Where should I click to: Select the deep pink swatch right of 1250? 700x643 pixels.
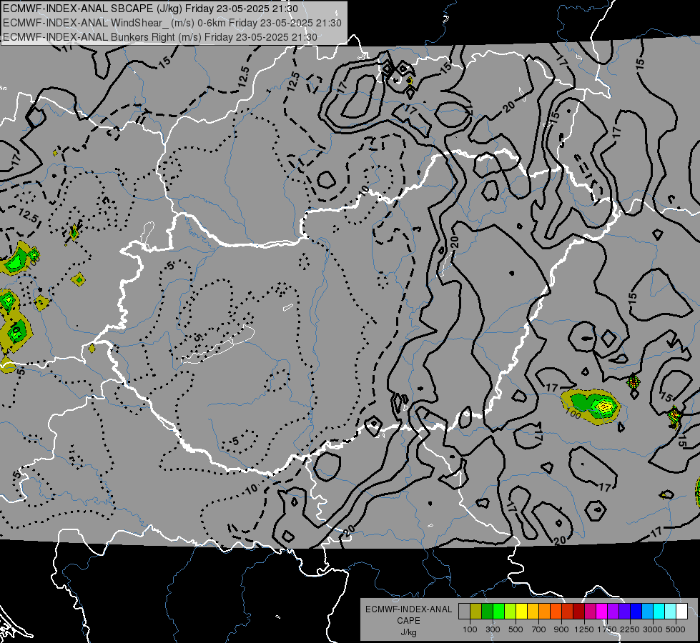pyautogui.click(x=590, y=612)
